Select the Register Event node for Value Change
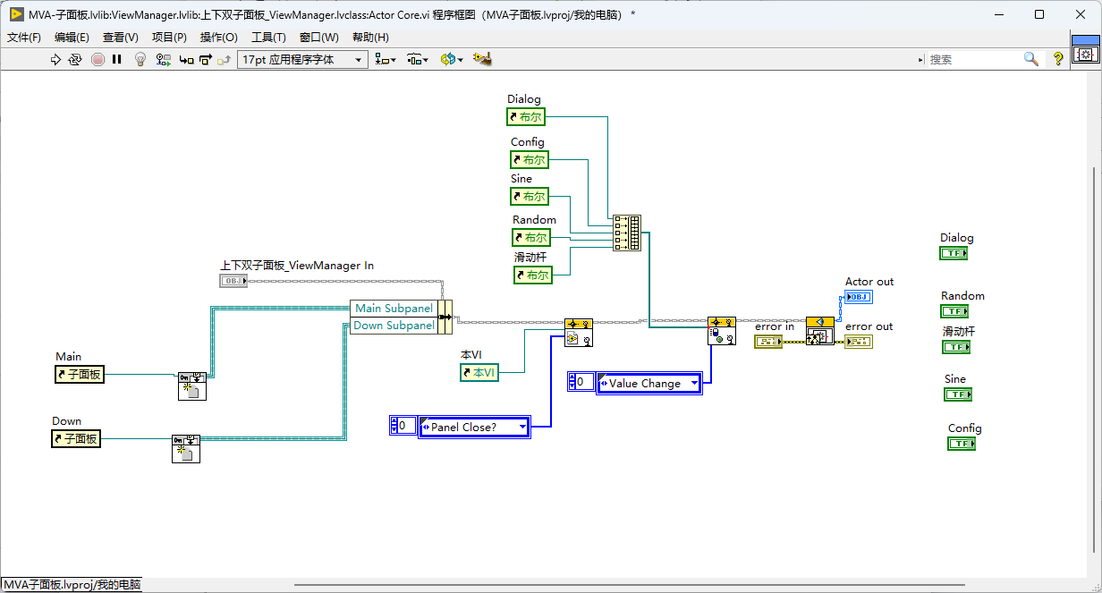Screen dimensions: 1102x593 click(722, 331)
